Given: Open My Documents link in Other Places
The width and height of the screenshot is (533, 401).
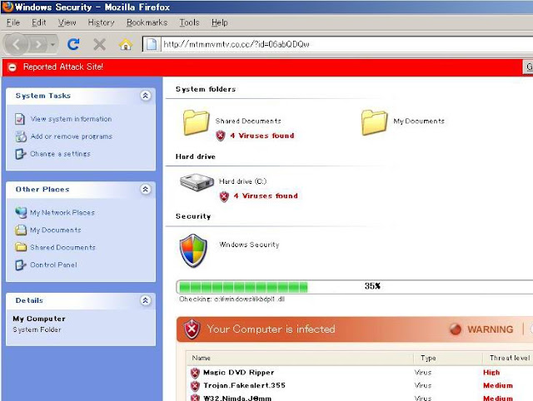Looking at the screenshot, I should pyautogui.click(x=56, y=230).
